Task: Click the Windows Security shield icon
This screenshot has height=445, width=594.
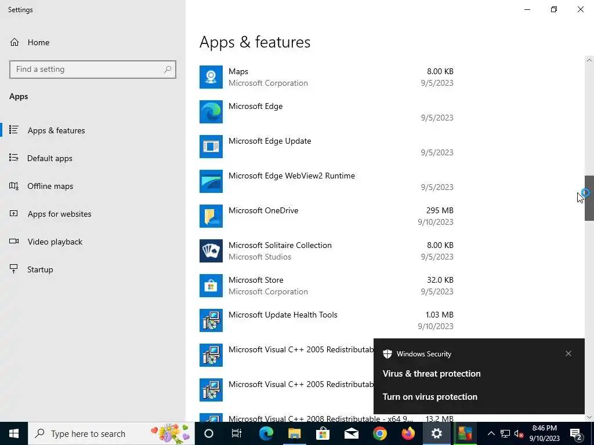Action: (387, 354)
